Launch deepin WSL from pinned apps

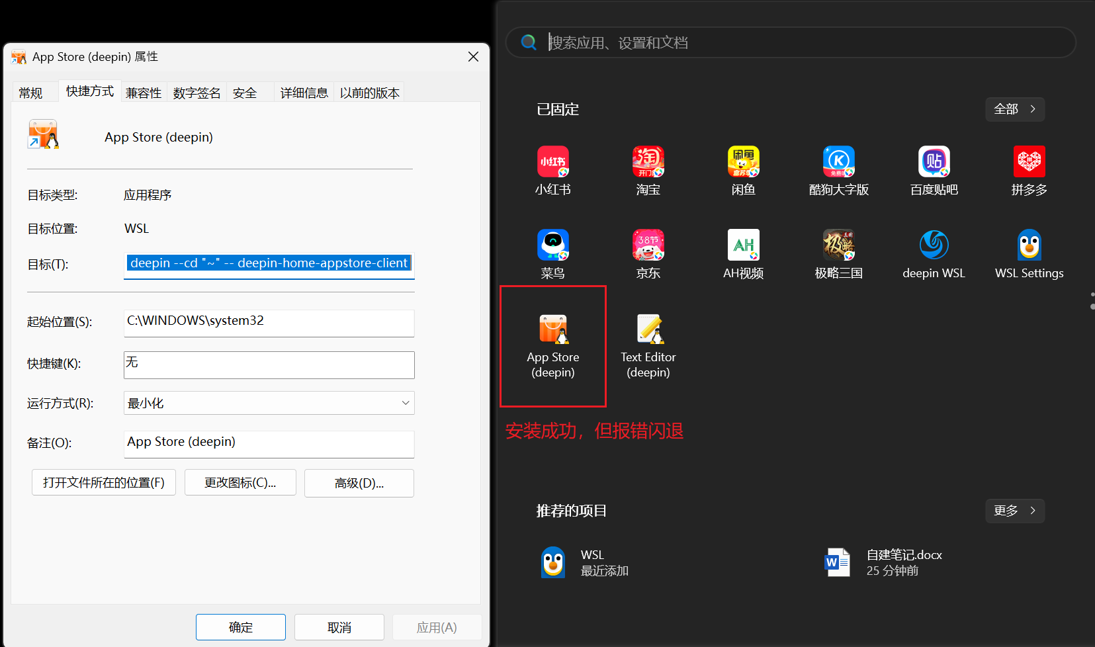pyautogui.click(x=934, y=254)
